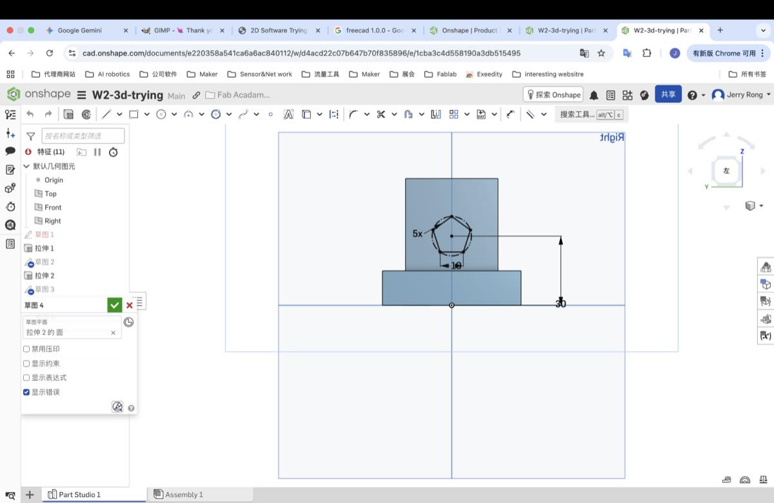Screen dimensions: 774x503
Task: Click the 左 face of view cube
Action: [726, 171]
